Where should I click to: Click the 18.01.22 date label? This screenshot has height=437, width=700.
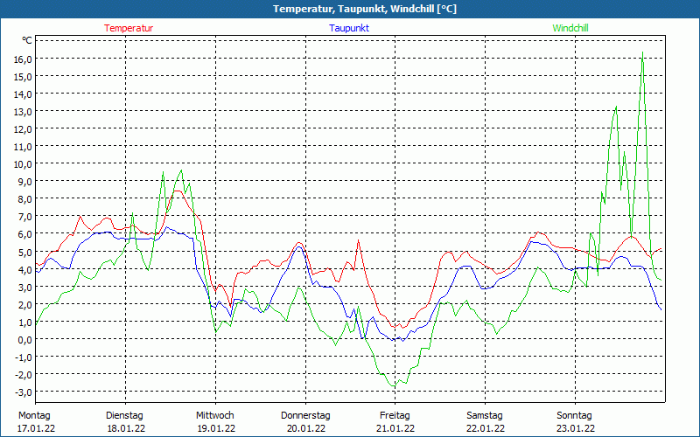[126, 428]
